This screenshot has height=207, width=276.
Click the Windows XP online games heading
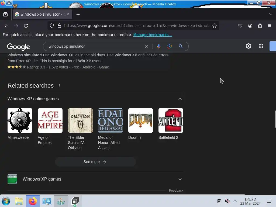pyautogui.click(x=33, y=99)
